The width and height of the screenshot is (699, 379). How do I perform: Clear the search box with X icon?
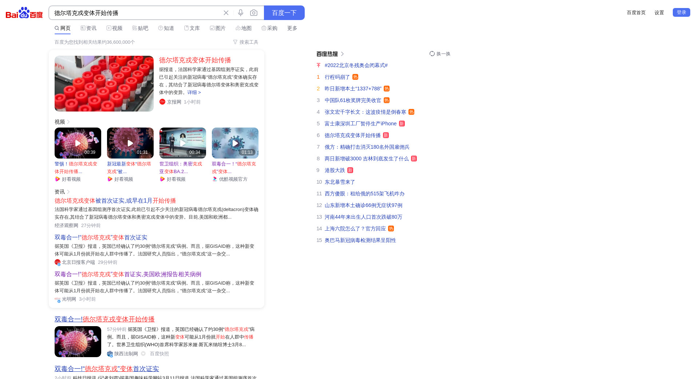click(226, 13)
